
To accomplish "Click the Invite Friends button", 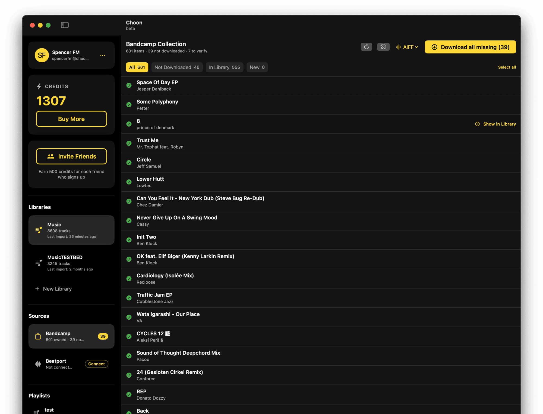I will coord(71,156).
